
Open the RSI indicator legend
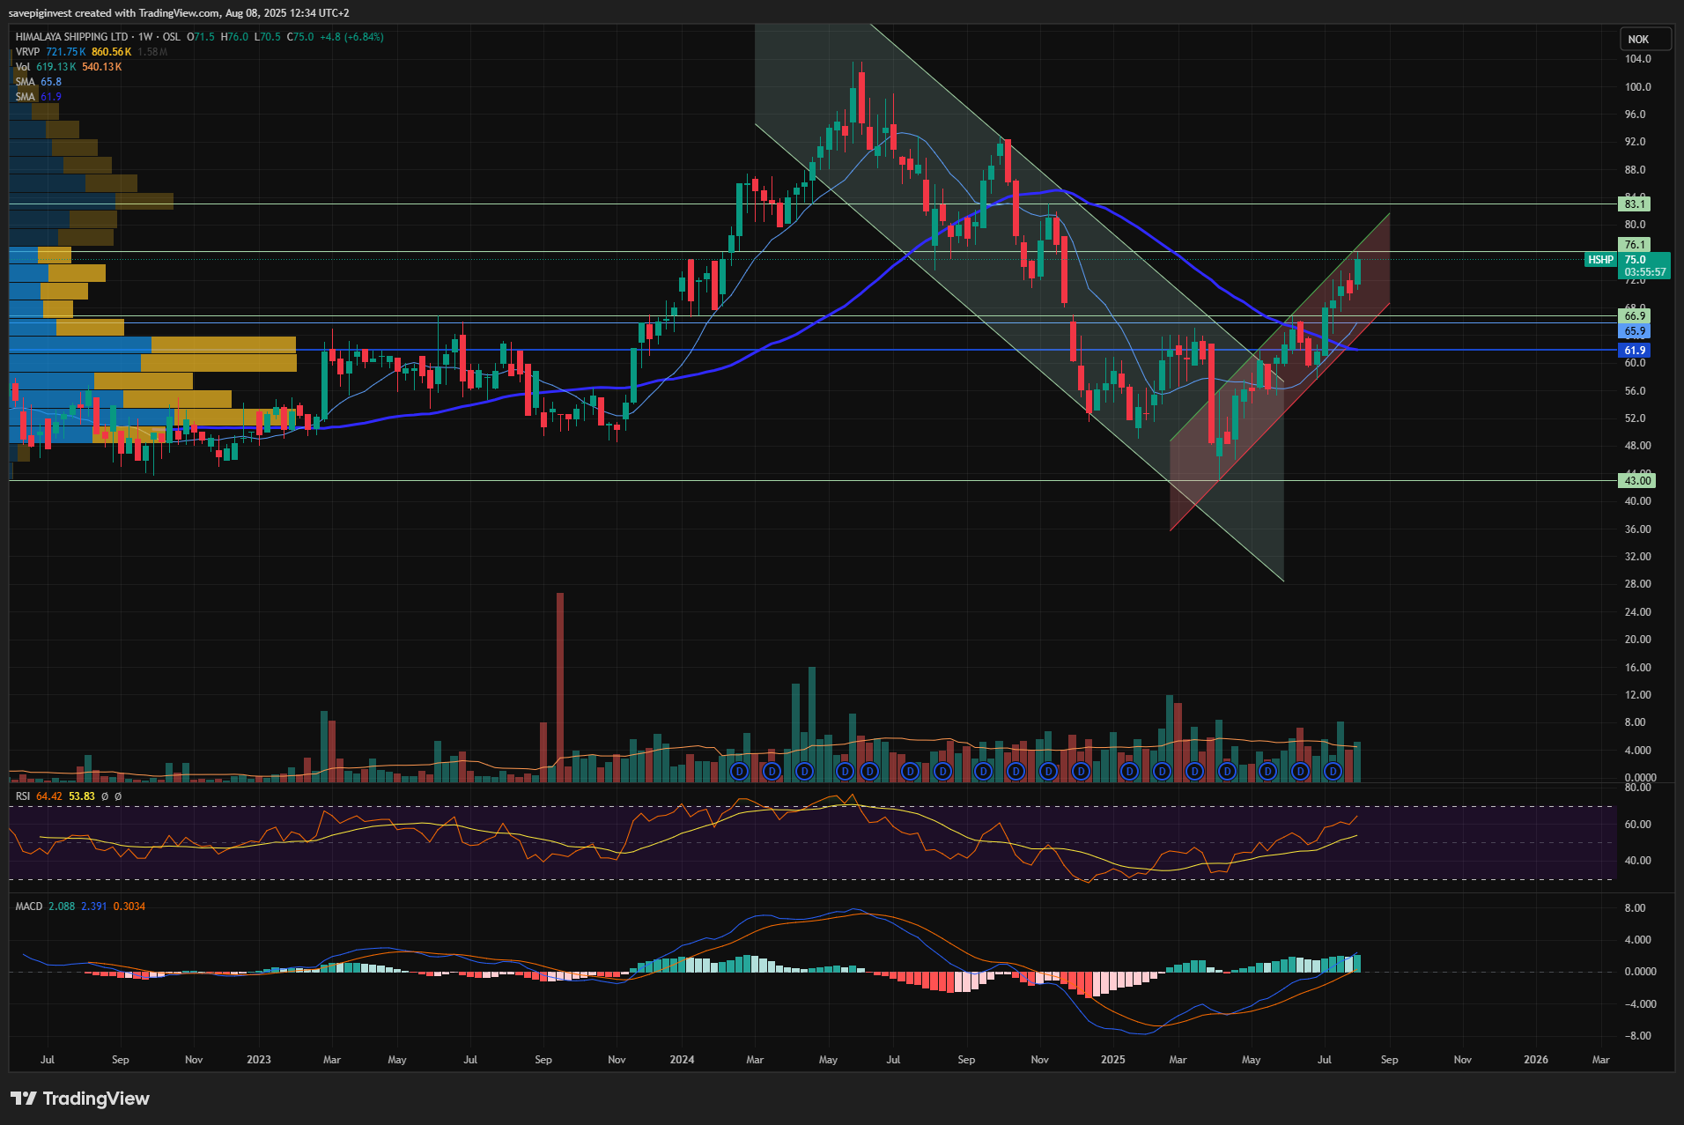tap(22, 796)
